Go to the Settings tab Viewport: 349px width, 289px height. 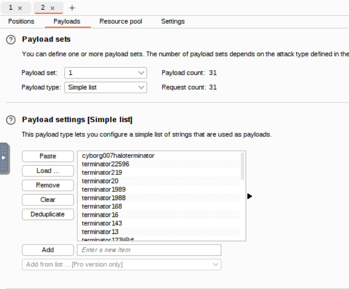point(173,22)
